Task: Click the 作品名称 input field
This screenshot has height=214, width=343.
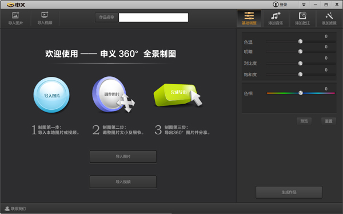Action: [x=153, y=18]
